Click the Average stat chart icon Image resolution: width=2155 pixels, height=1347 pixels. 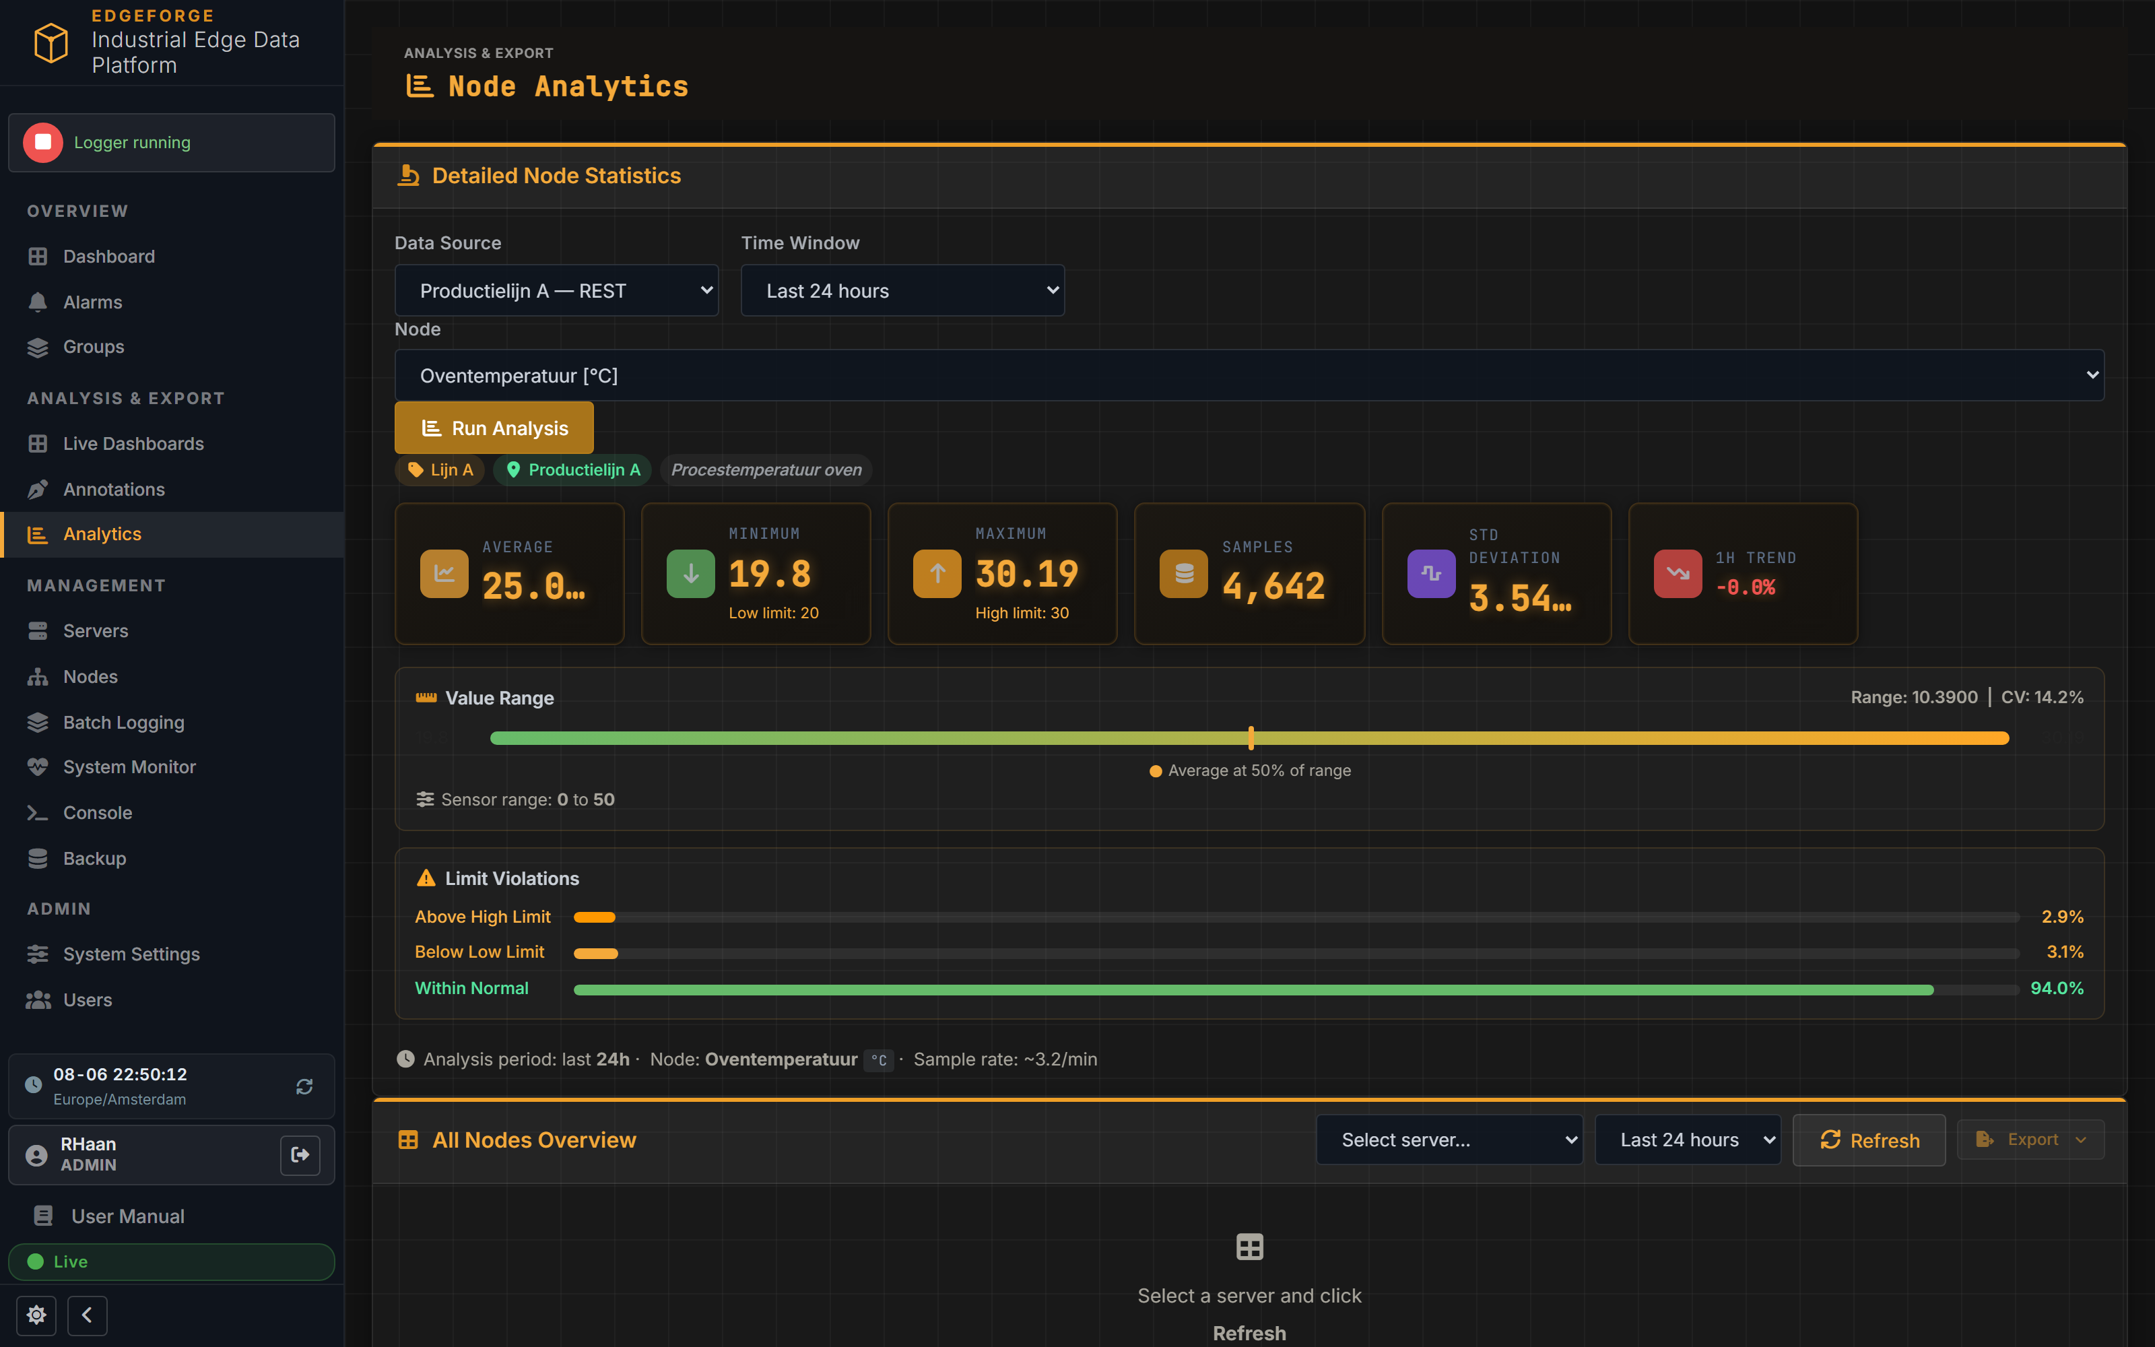click(x=444, y=574)
